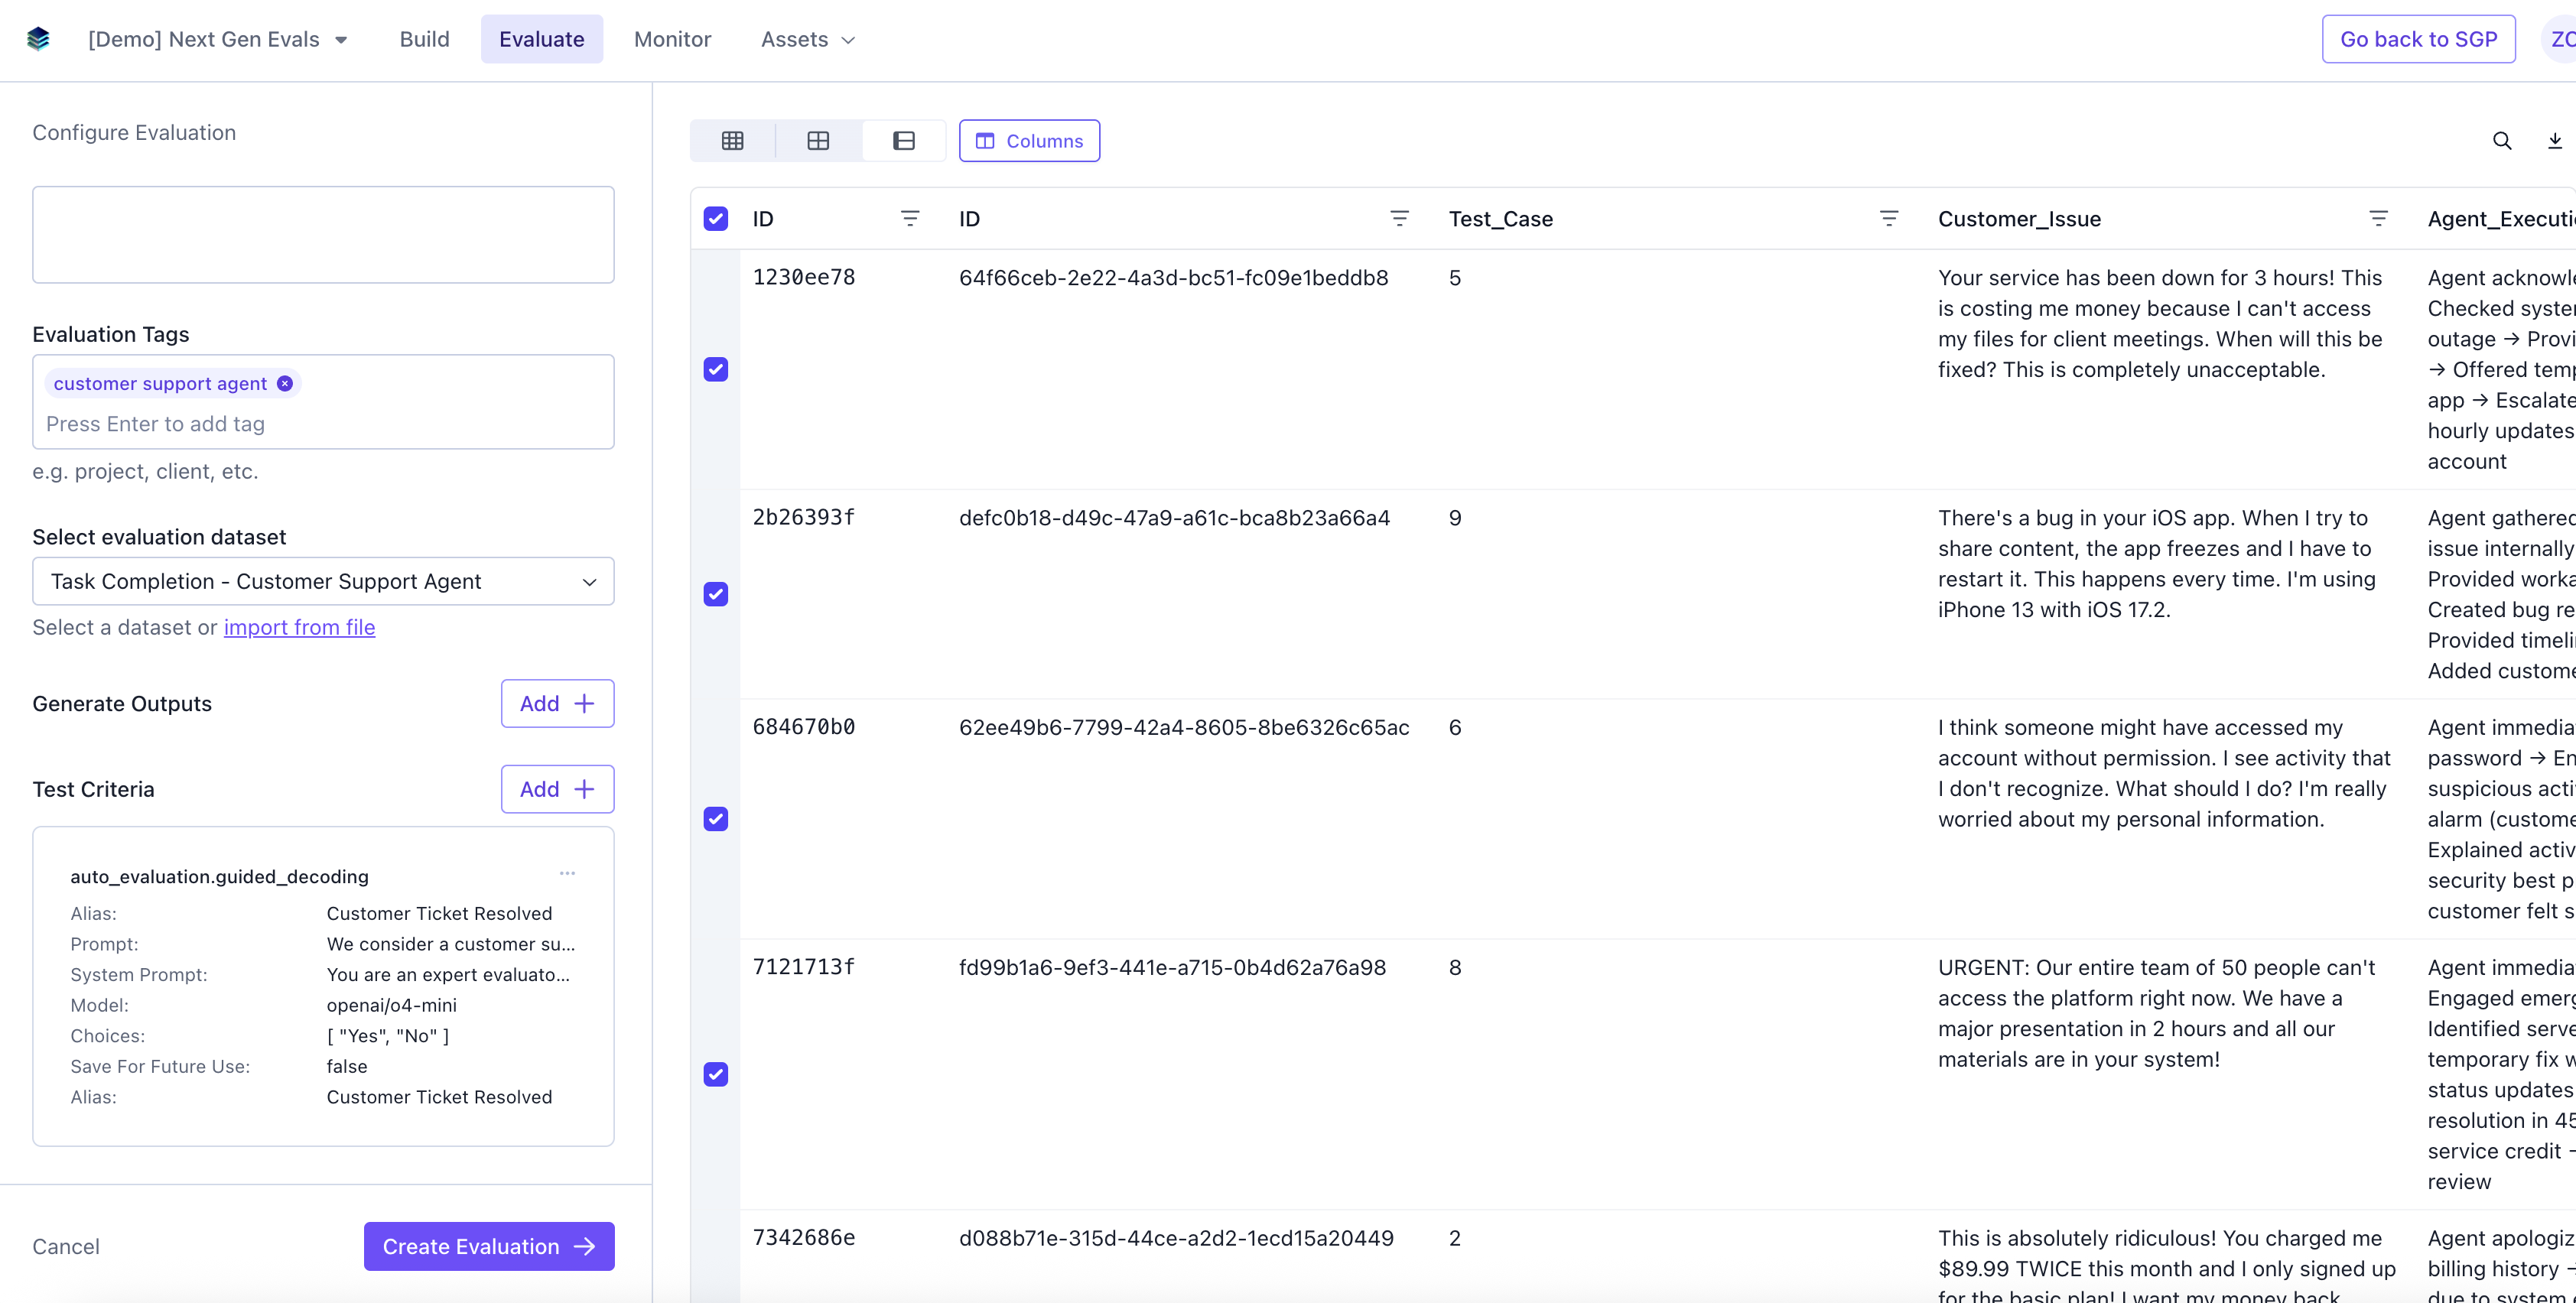This screenshot has width=2576, height=1303.
Task: Click UUID 62ee49b6-7799-42a4-8605-8be6326c65ac
Action: pyautogui.click(x=1184, y=728)
